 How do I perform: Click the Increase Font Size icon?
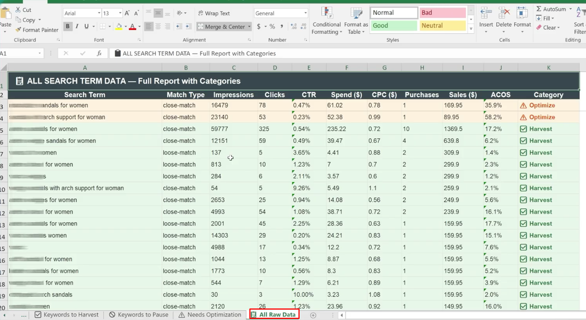[127, 13]
